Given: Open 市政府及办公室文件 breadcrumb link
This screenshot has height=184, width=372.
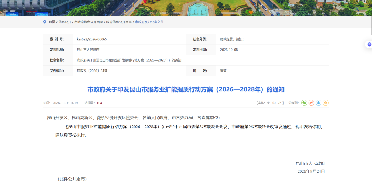Looking at the screenshot, I should tap(149, 22).
